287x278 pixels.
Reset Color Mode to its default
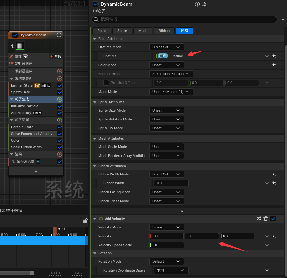274,65
